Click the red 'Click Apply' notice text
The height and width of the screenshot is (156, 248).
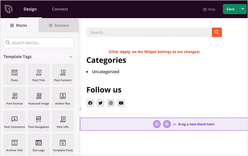154,52
